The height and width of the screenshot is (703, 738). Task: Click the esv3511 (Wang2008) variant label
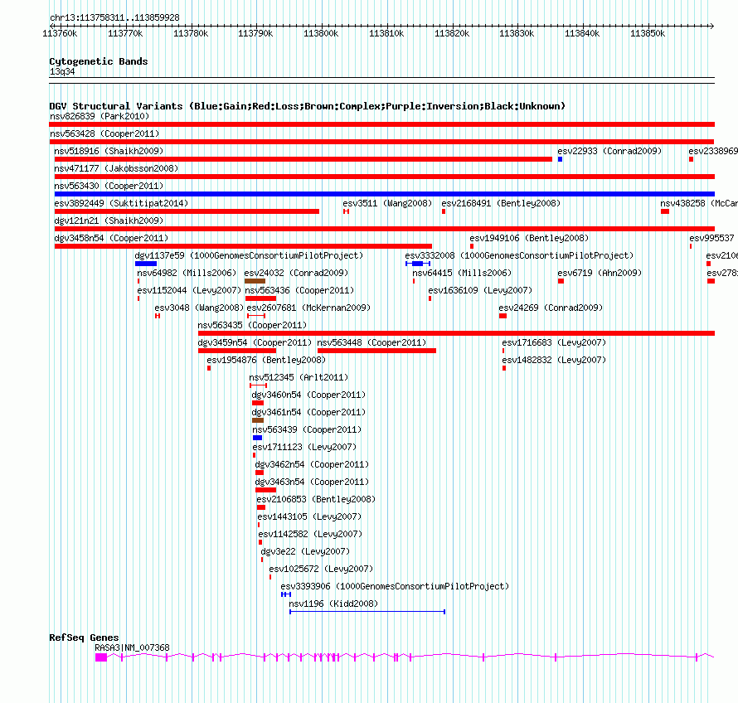(x=387, y=203)
